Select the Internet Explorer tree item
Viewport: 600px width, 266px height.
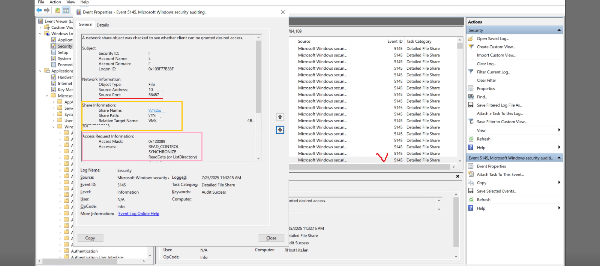pyautogui.click(x=65, y=84)
